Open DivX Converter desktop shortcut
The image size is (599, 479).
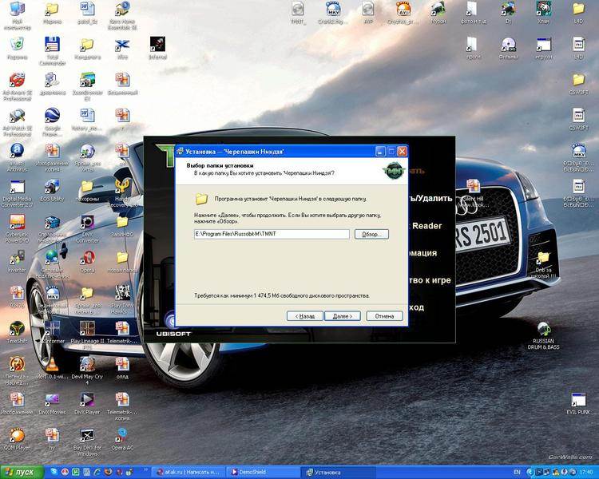[x=88, y=228]
